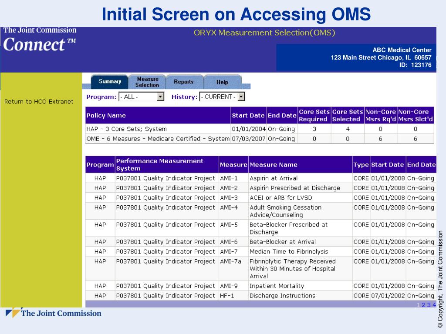Click policy start date 01/01/2004

pyautogui.click(x=249, y=129)
